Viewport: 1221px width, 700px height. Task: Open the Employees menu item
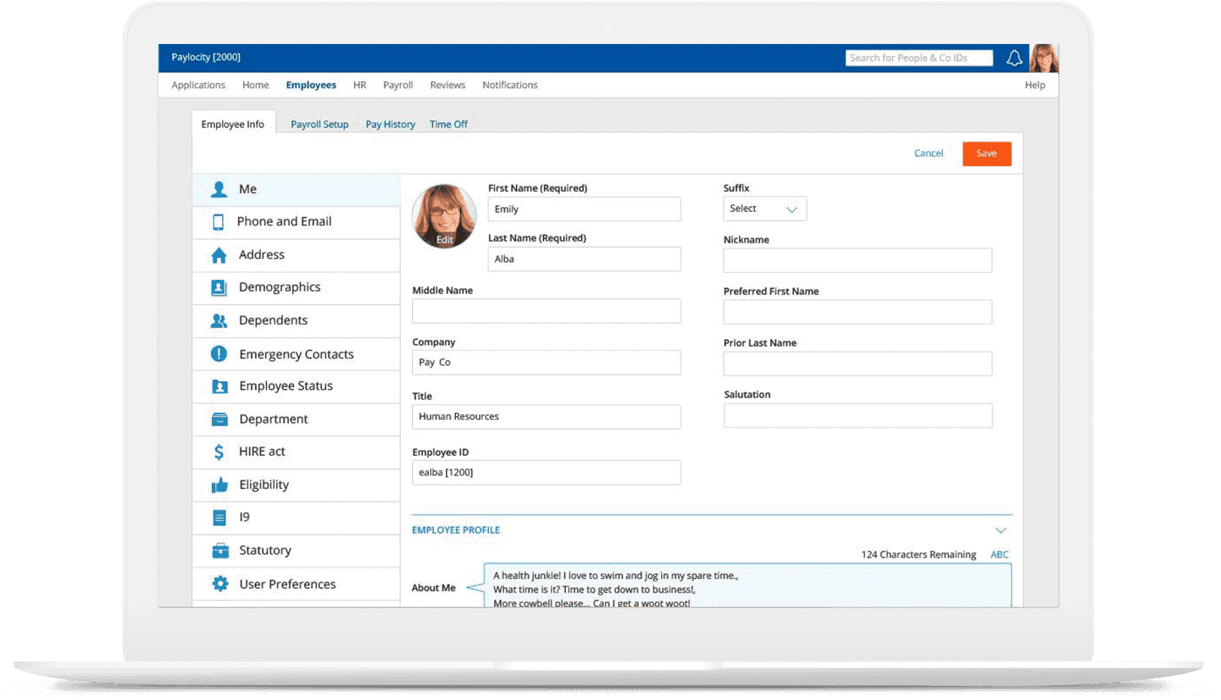click(311, 86)
